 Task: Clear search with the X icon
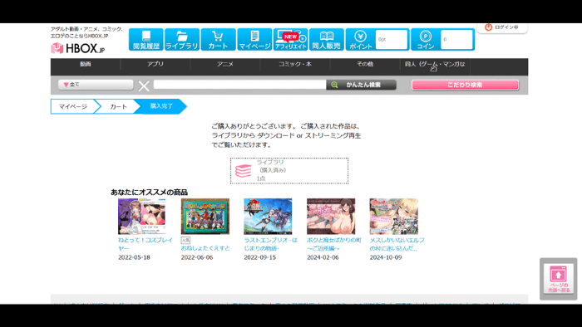(x=144, y=86)
